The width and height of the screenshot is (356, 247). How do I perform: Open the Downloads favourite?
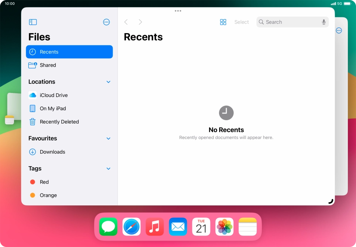(52, 152)
